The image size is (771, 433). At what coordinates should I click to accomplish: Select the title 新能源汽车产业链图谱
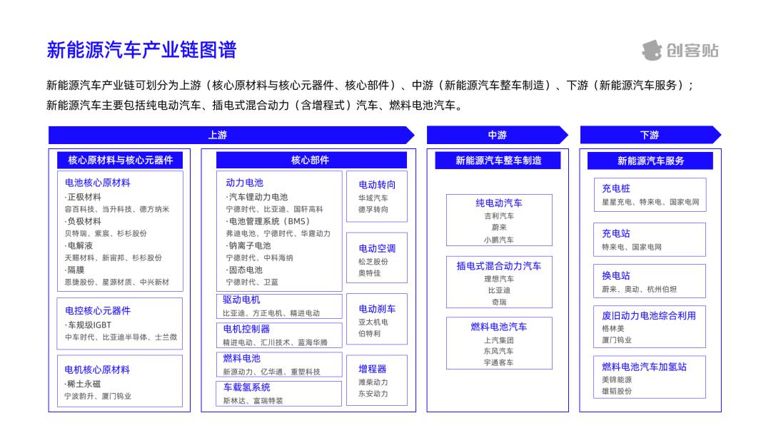click(x=141, y=50)
